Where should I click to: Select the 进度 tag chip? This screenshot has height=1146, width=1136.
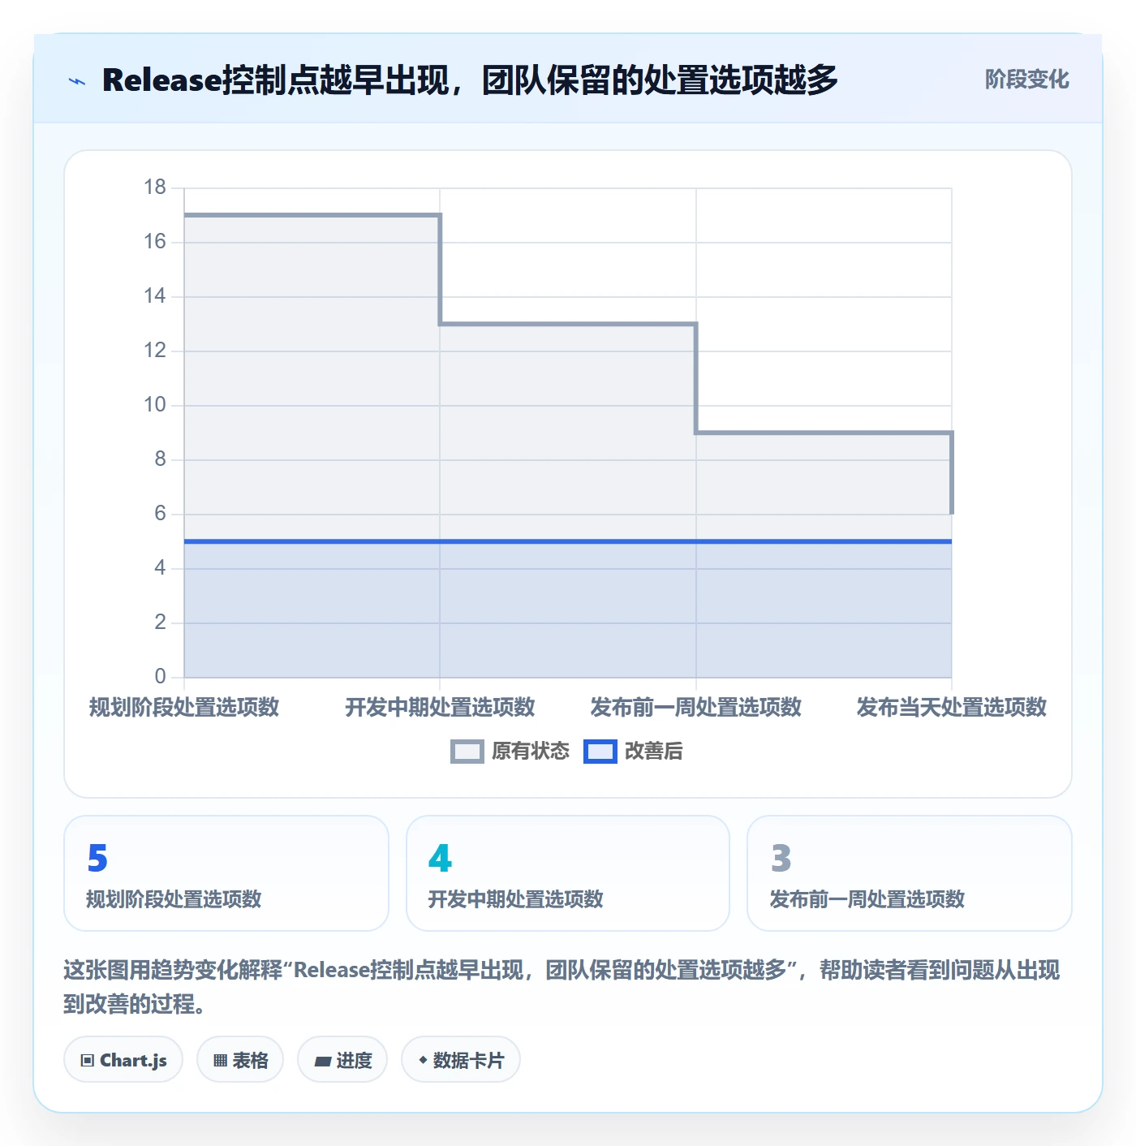pyautogui.click(x=342, y=1060)
